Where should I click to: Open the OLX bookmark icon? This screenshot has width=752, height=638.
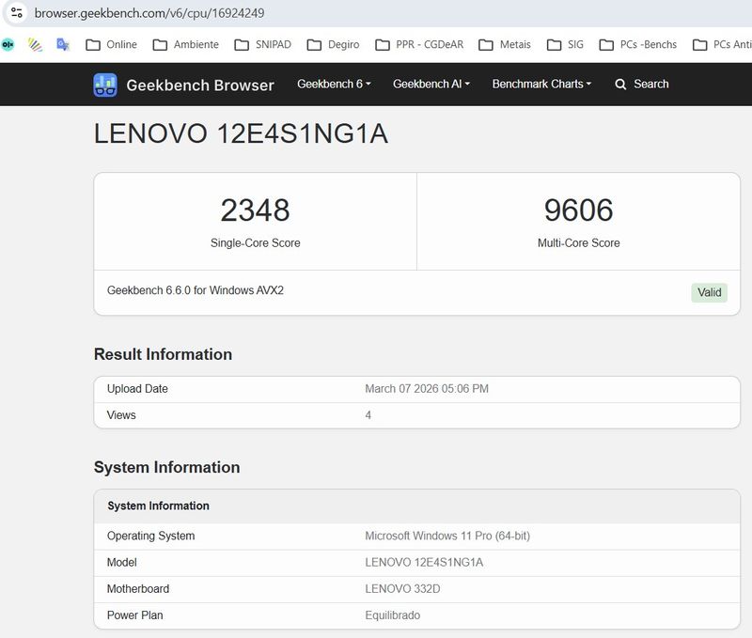[8, 45]
